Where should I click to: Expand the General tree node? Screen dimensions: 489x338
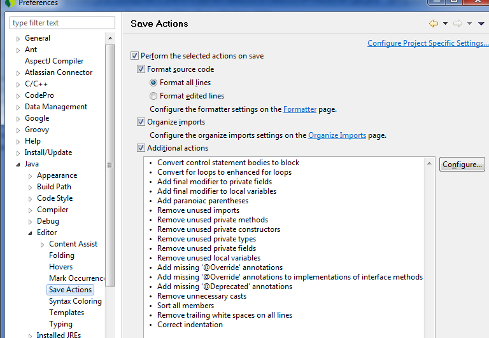18,39
